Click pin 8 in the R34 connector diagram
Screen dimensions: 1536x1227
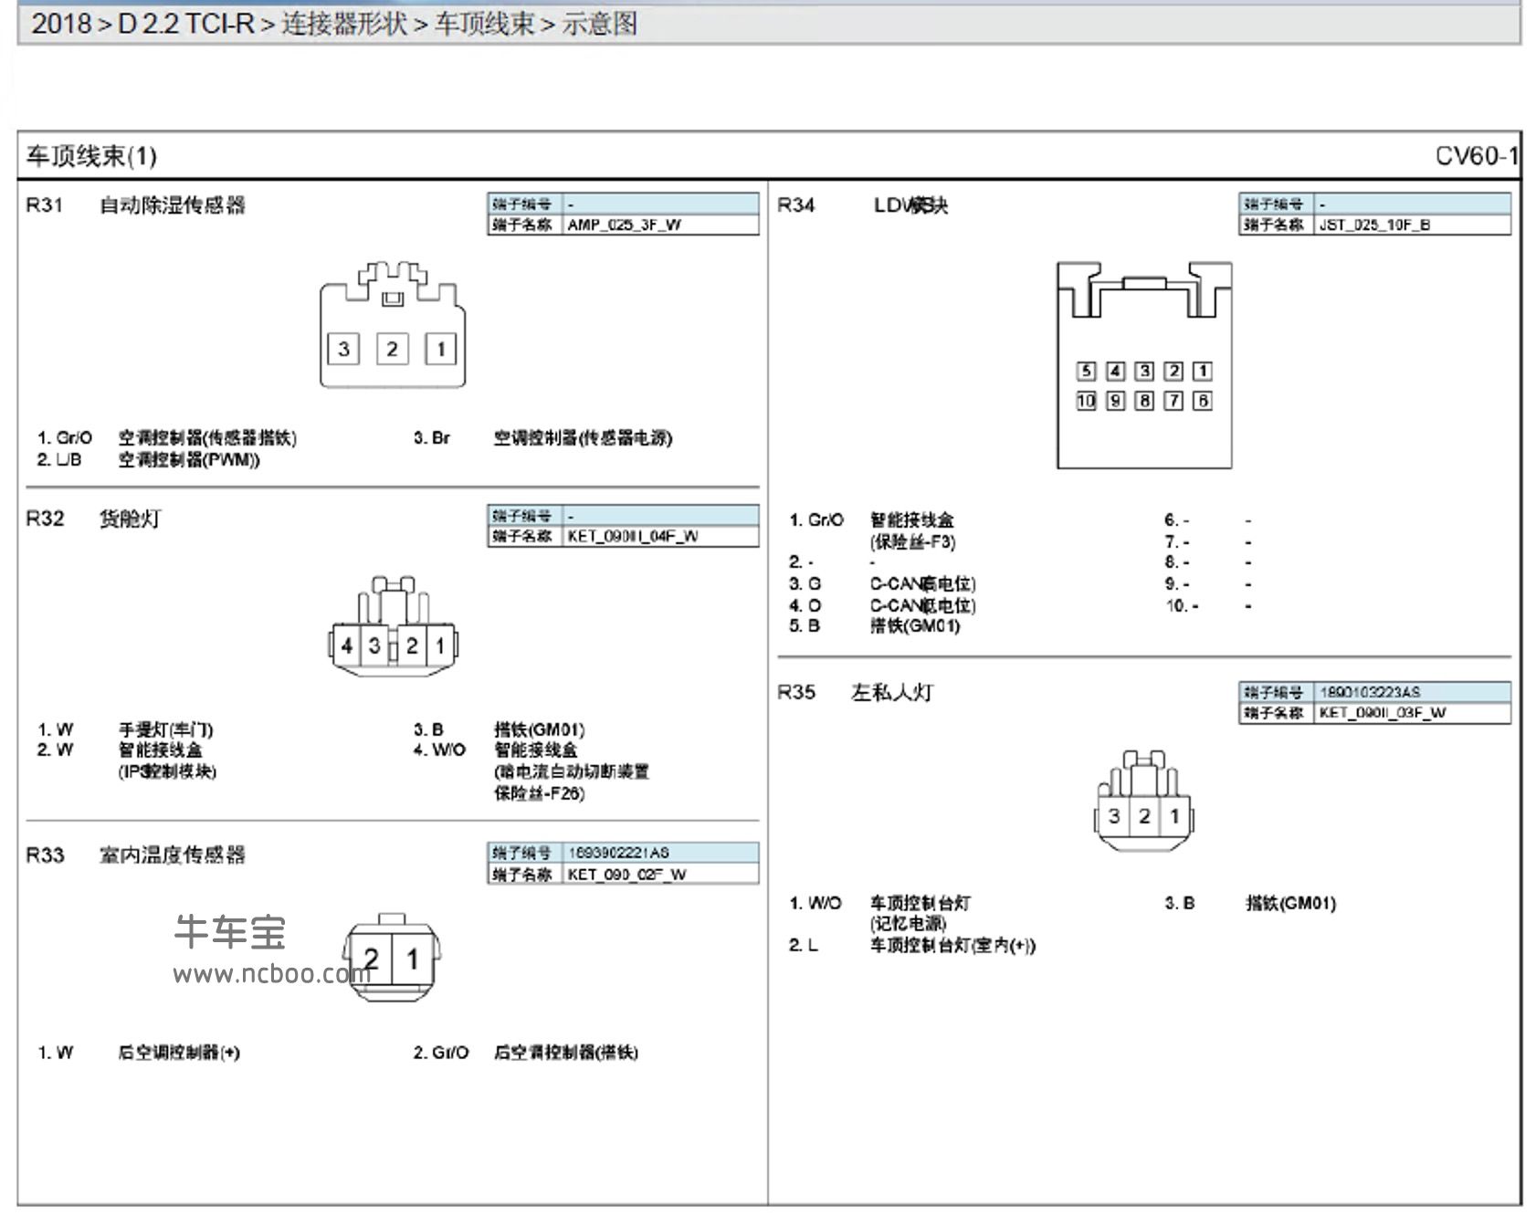(1144, 401)
